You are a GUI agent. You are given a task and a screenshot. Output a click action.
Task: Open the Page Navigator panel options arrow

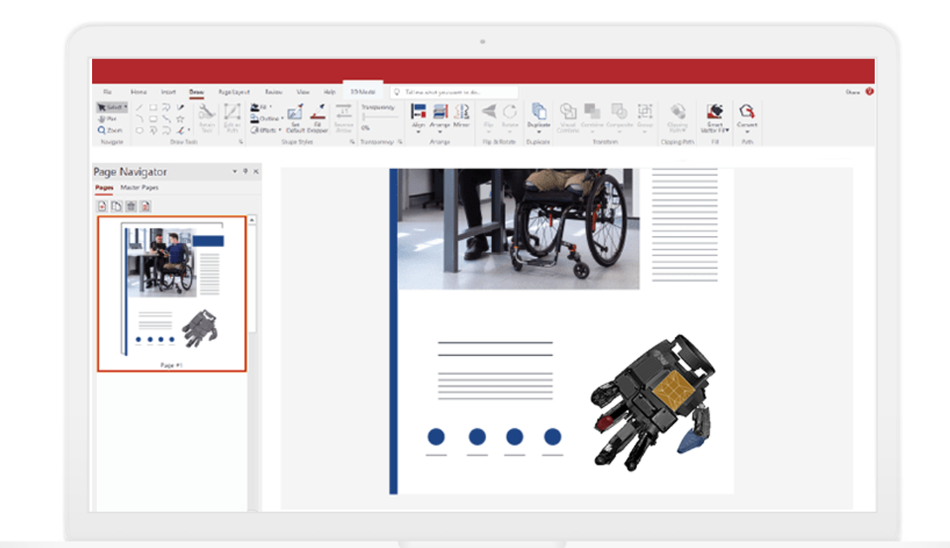coord(233,172)
